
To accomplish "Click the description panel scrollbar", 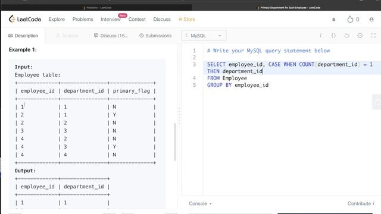I will point(175,142).
